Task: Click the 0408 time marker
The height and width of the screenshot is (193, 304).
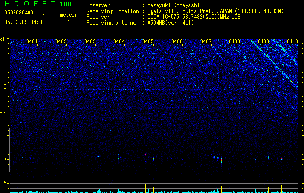Action: coord(234,41)
